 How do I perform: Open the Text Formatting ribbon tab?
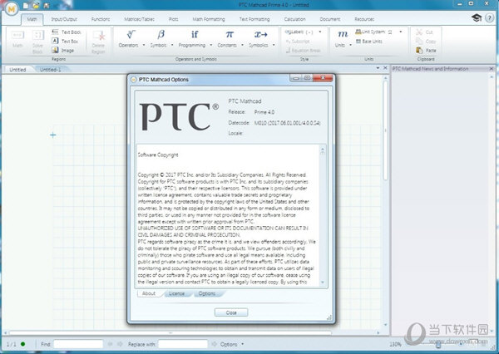[254, 19]
